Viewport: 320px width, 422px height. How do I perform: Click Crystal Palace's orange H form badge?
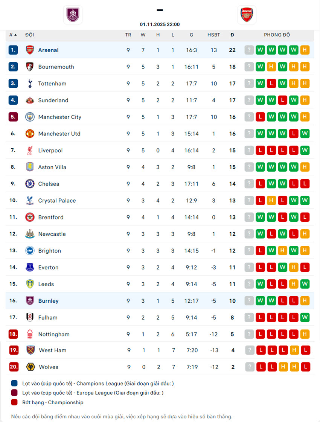tap(271, 201)
